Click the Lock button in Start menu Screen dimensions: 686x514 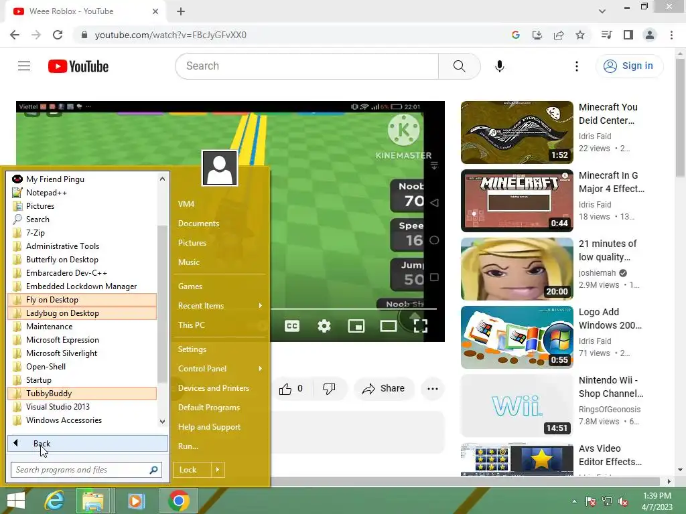tap(192, 470)
